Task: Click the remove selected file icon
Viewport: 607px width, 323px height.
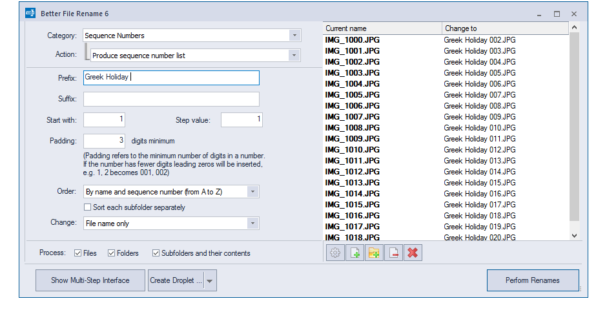Action: click(x=393, y=253)
